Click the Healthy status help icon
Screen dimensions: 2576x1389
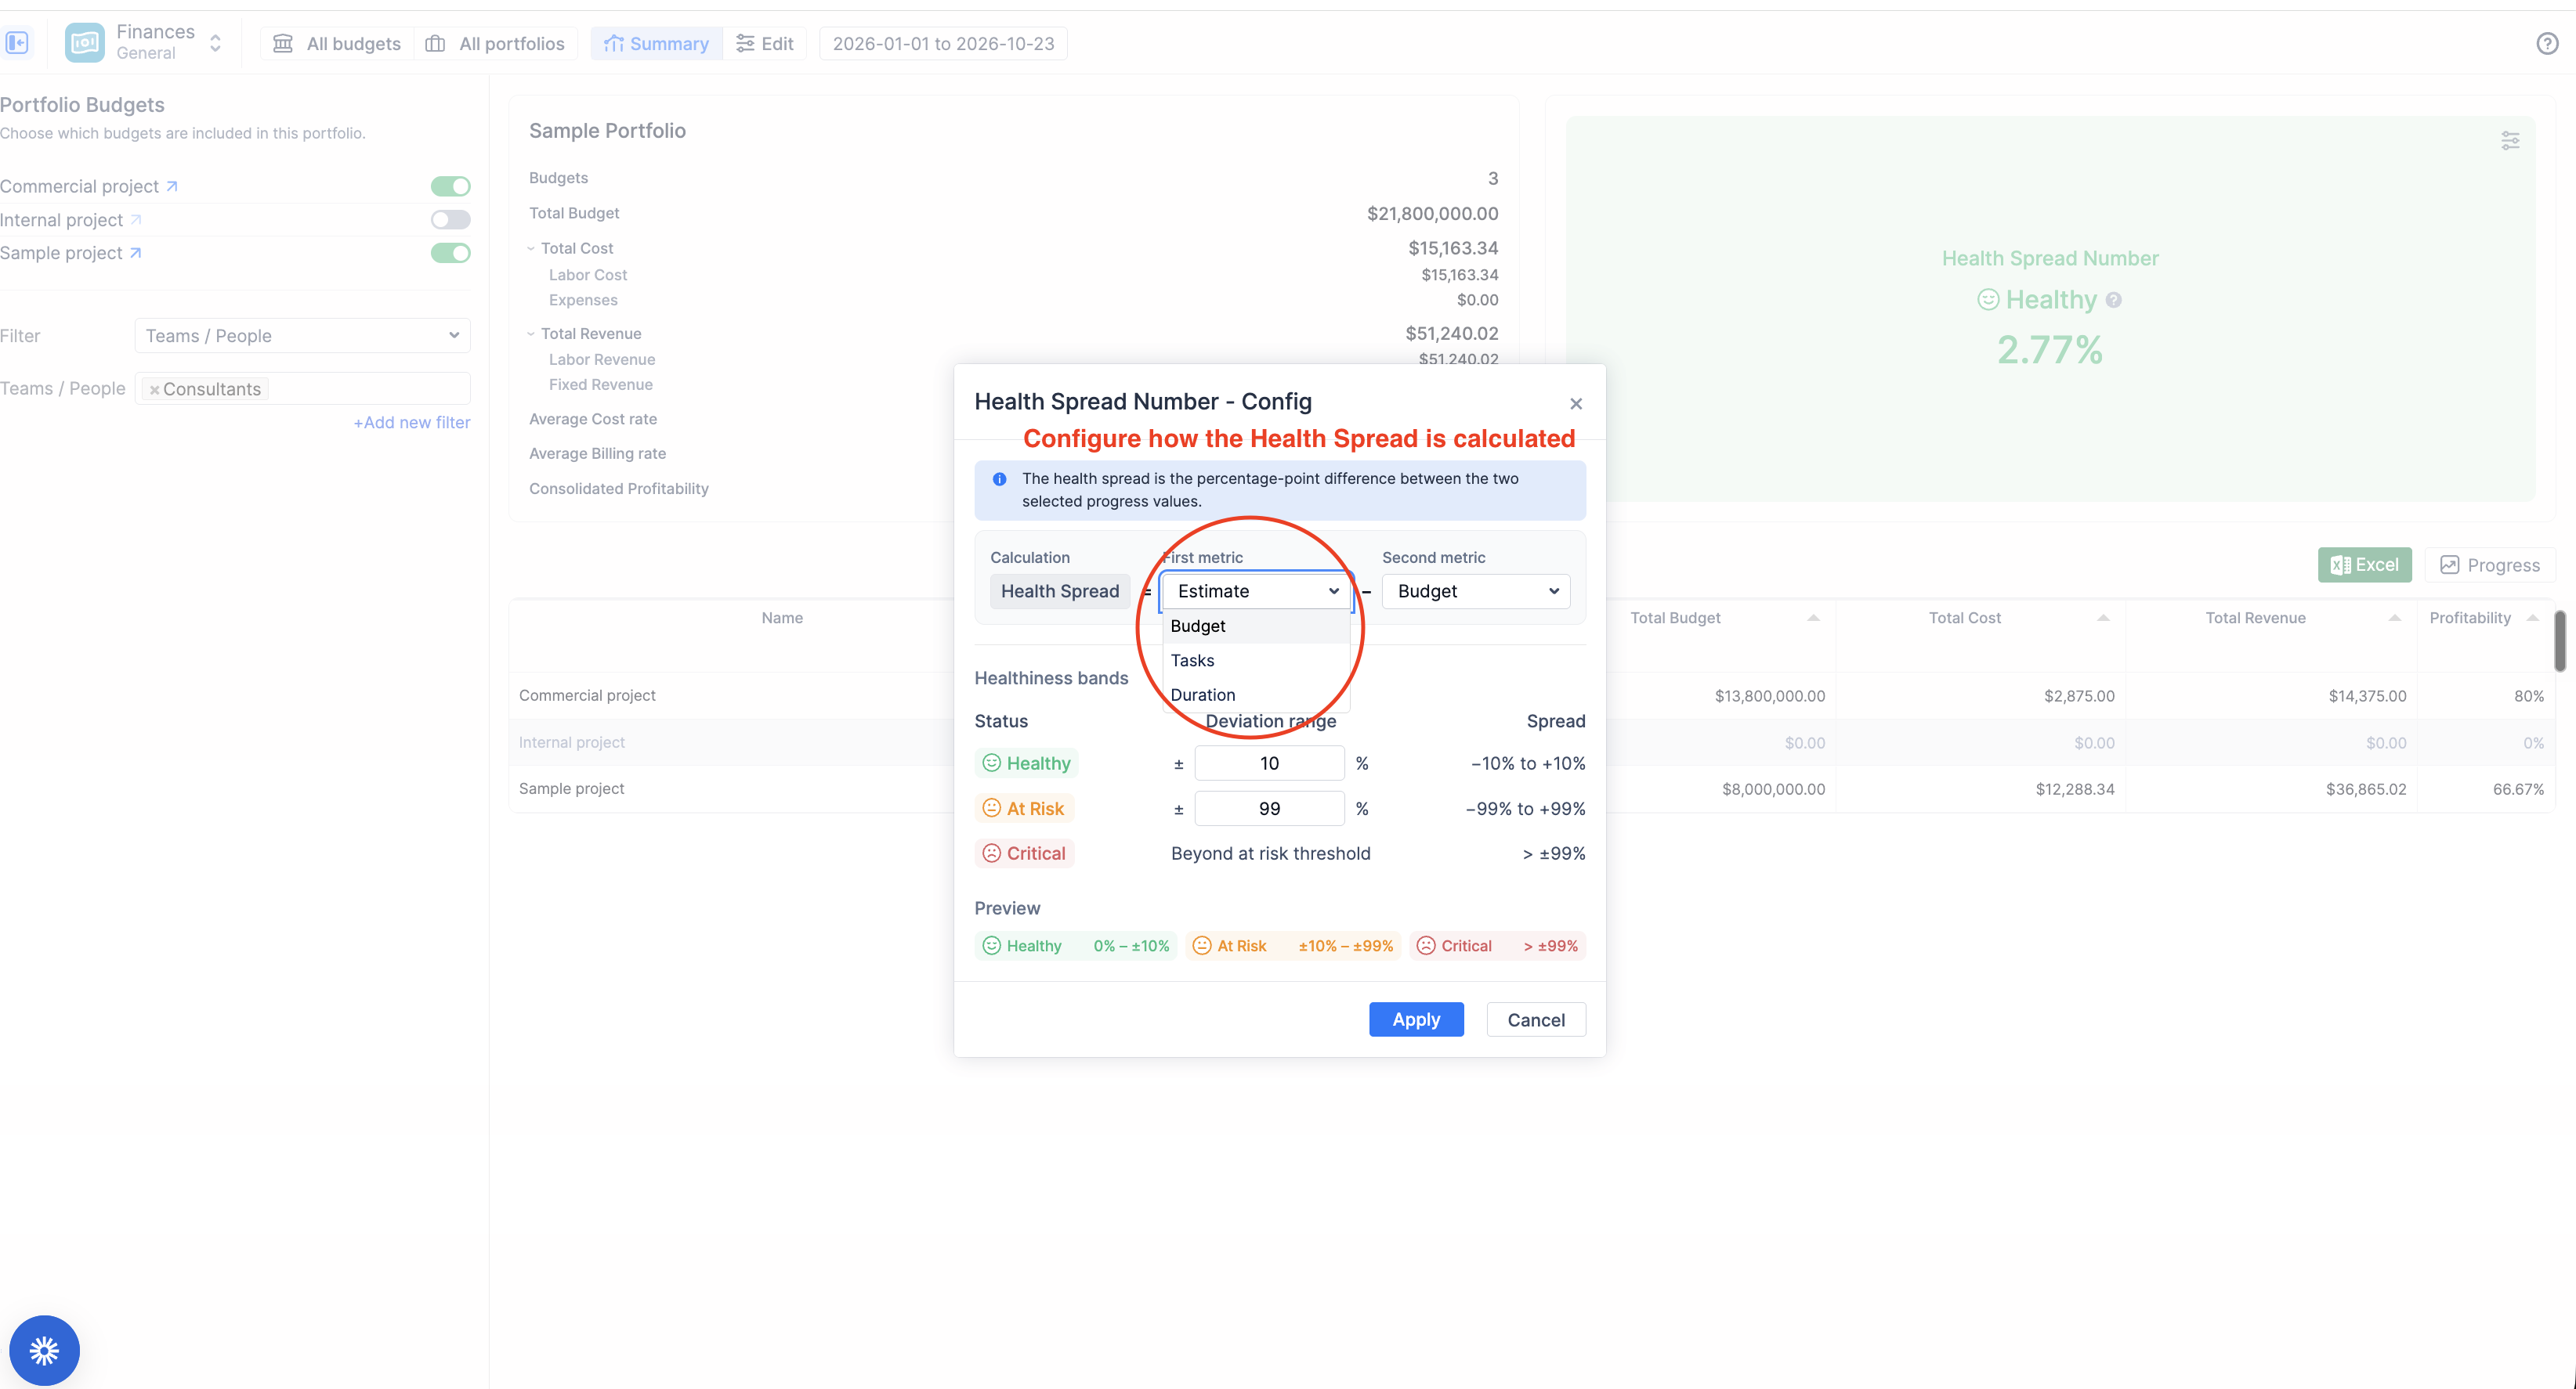pyautogui.click(x=2113, y=300)
